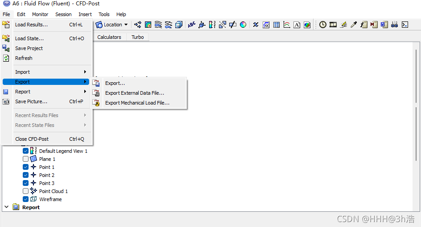421x227 pixels.
Task: Open the Color Map wheel icon
Action: (243, 25)
